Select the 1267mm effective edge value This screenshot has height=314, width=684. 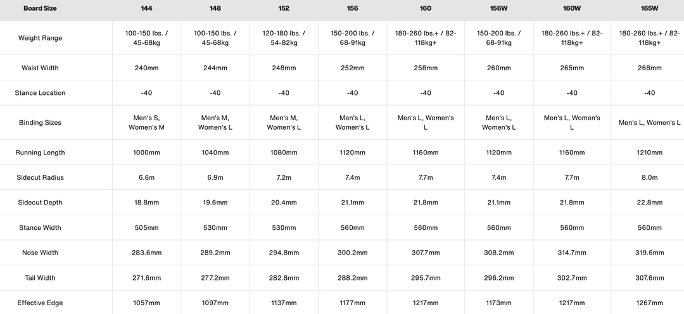(x=649, y=303)
